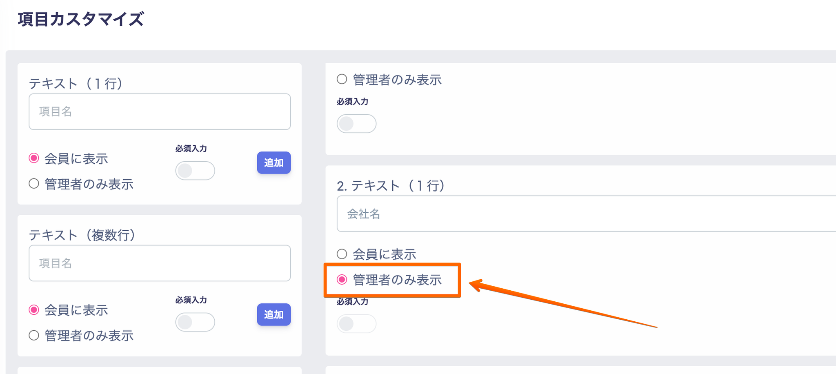The height and width of the screenshot is (374, 836).
Task: Click the item name field under テキスト（複数行）
Action: 159,263
